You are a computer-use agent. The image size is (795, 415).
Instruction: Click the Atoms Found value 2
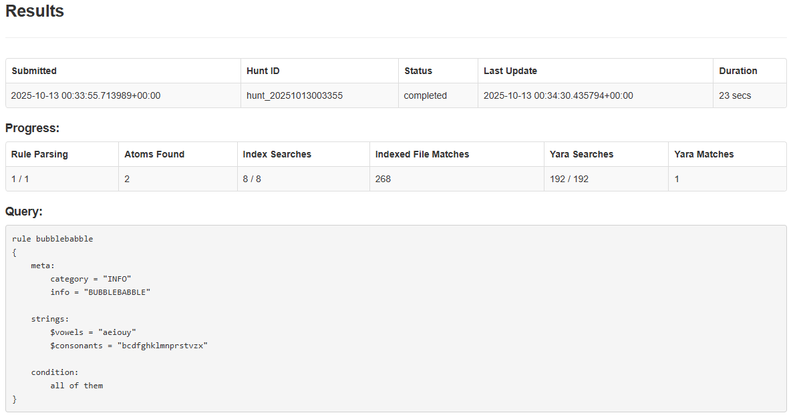click(127, 179)
